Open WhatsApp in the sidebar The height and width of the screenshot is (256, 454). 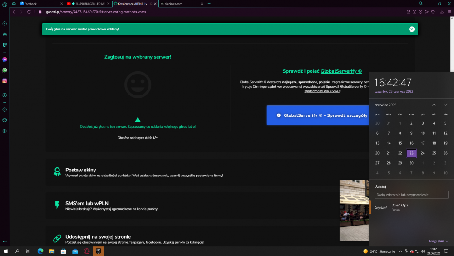5,70
